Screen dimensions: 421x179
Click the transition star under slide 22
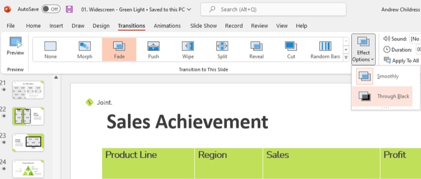click(3, 116)
